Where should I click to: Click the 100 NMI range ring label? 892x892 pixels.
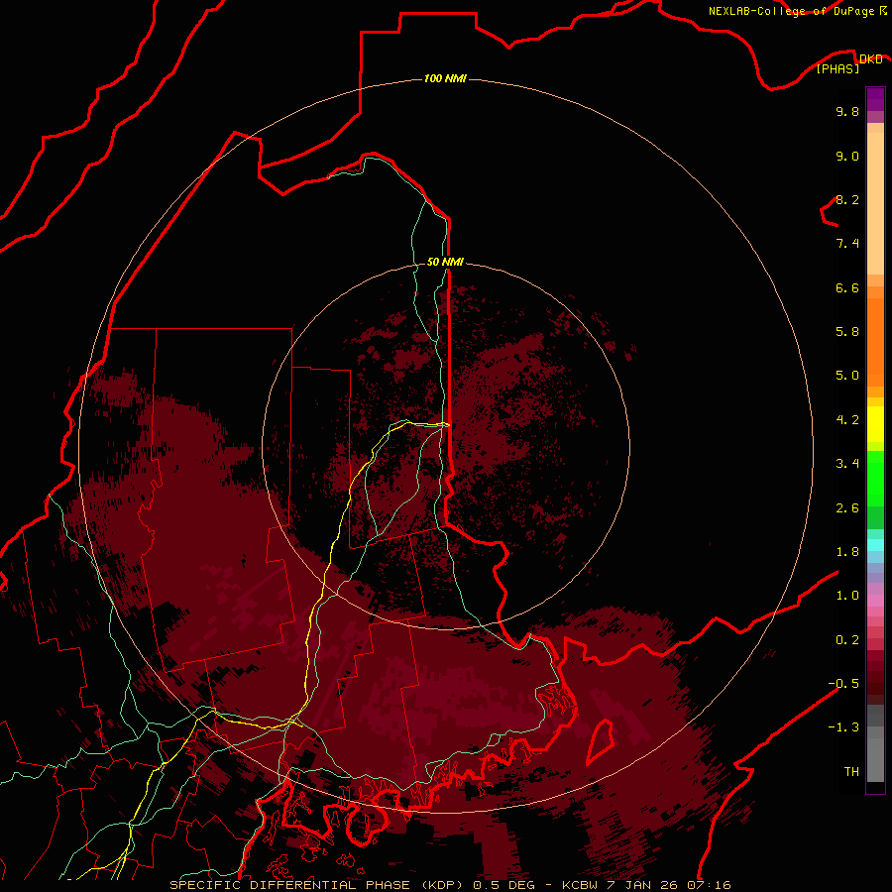pos(445,78)
